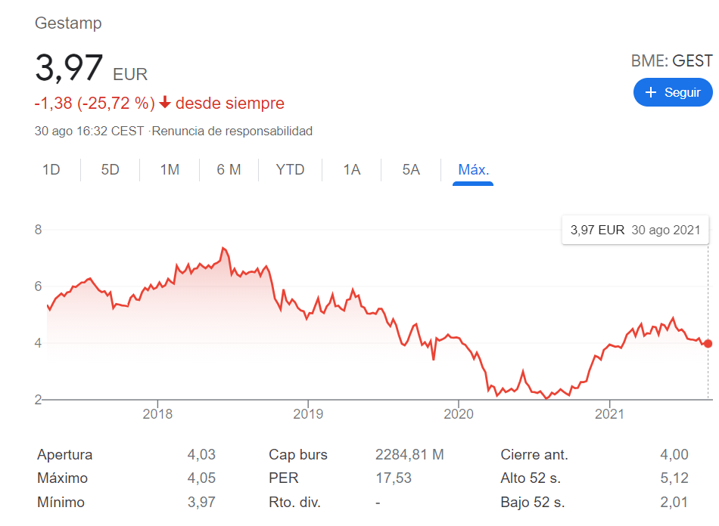Click the 2020 label on chart axis
The image size is (719, 526).
[x=459, y=414]
